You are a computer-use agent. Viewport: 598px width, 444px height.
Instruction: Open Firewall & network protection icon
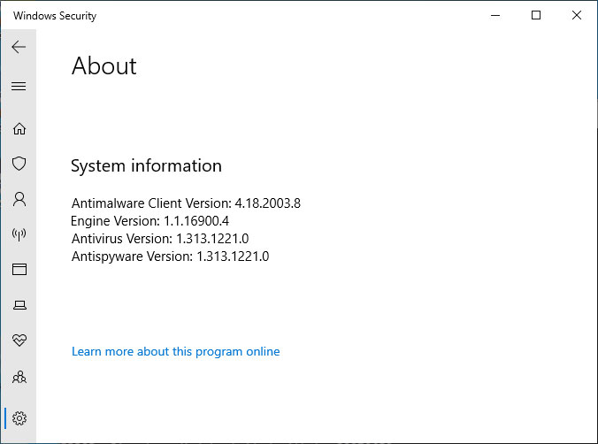[19, 234]
